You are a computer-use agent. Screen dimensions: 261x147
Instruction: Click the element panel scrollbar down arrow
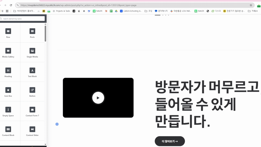point(45,144)
